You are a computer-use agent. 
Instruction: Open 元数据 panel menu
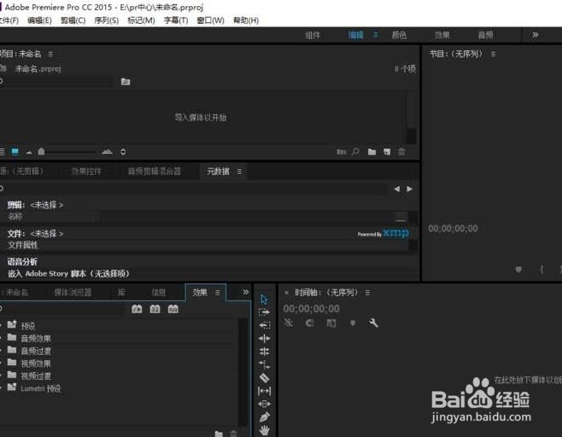239,172
